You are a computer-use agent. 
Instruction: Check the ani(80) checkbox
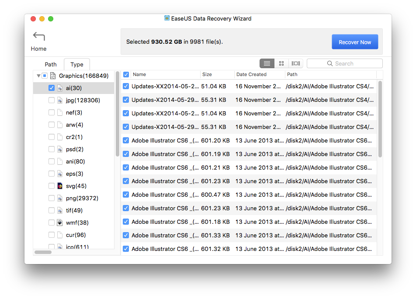point(52,162)
